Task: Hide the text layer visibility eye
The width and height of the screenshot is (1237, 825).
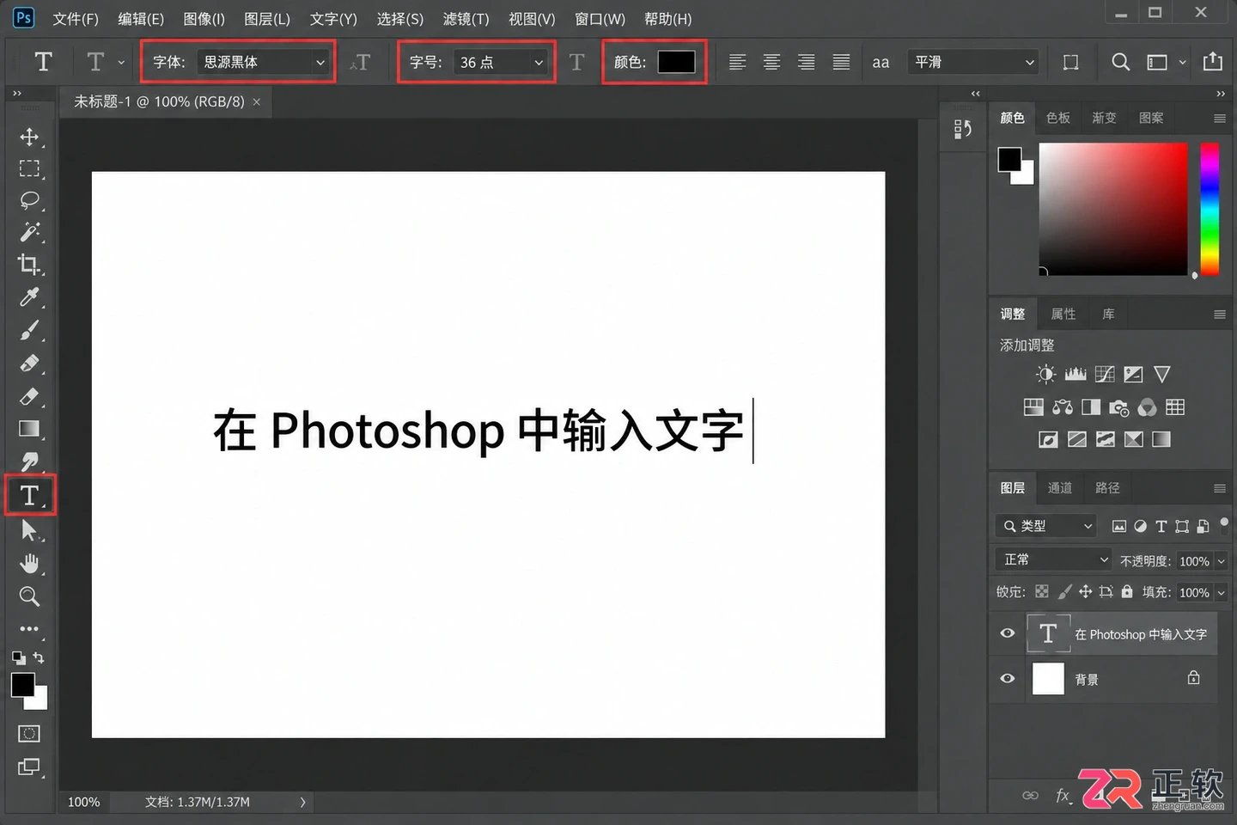Action: [x=1008, y=633]
